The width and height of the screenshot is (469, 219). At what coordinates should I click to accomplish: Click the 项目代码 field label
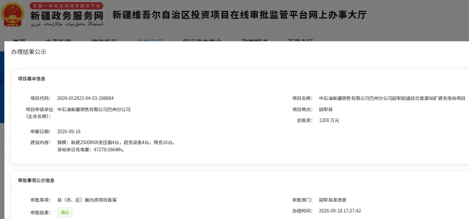(41, 98)
